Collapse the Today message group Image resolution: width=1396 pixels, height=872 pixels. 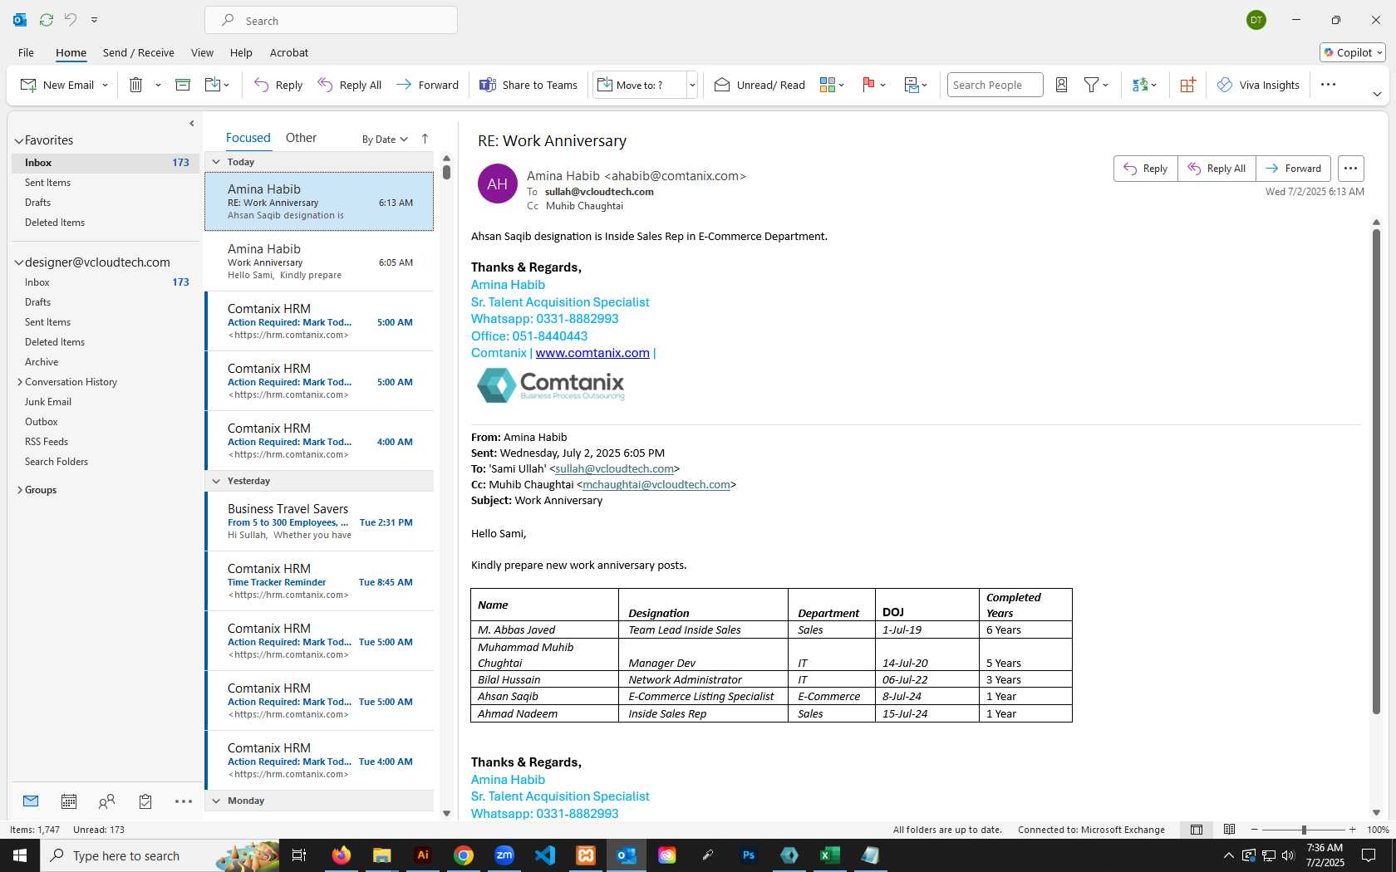[x=216, y=162]
